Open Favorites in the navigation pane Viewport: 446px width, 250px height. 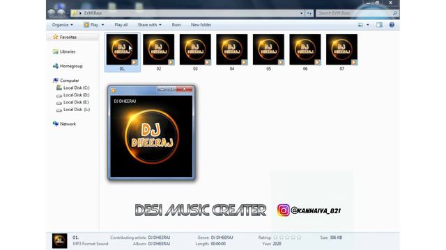[x=68, y=37]
